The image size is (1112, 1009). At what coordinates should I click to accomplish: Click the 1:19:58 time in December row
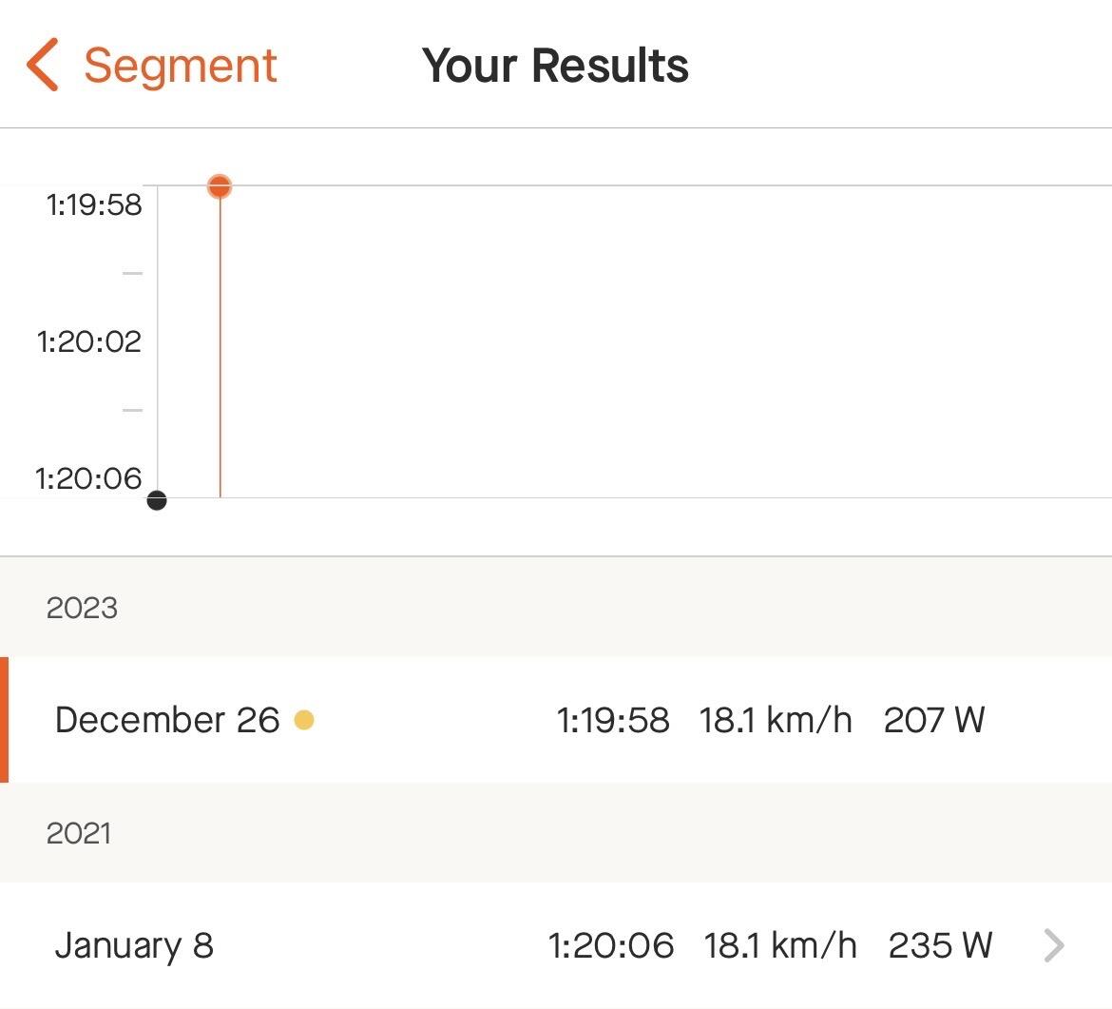[x=613, y=720]
